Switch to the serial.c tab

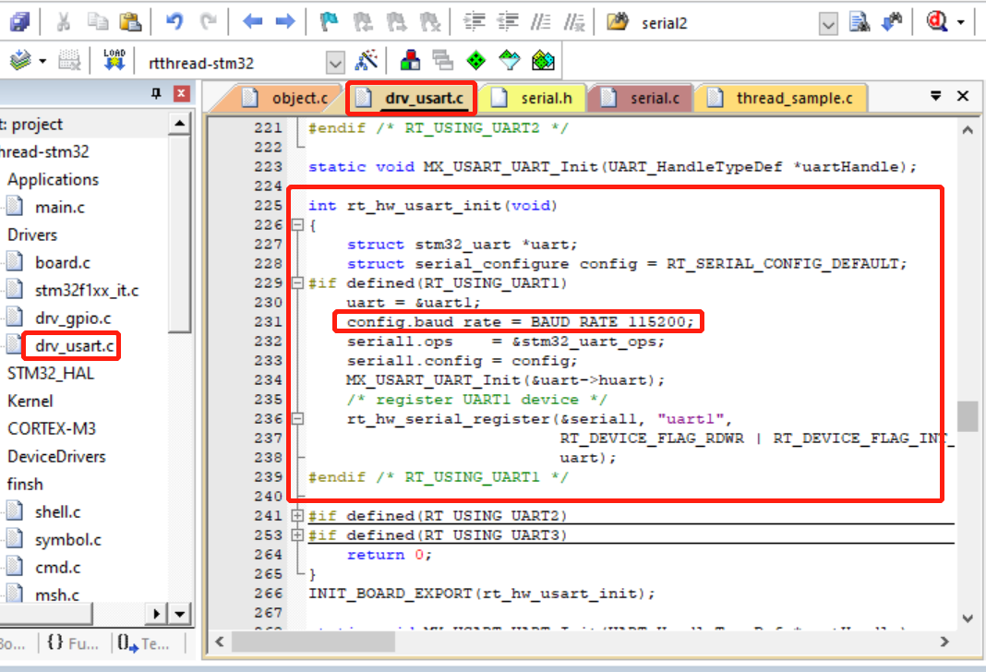point(642,98)
